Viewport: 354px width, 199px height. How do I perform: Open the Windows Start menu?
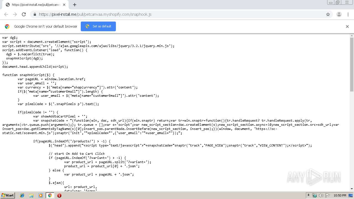coord(8,195)
